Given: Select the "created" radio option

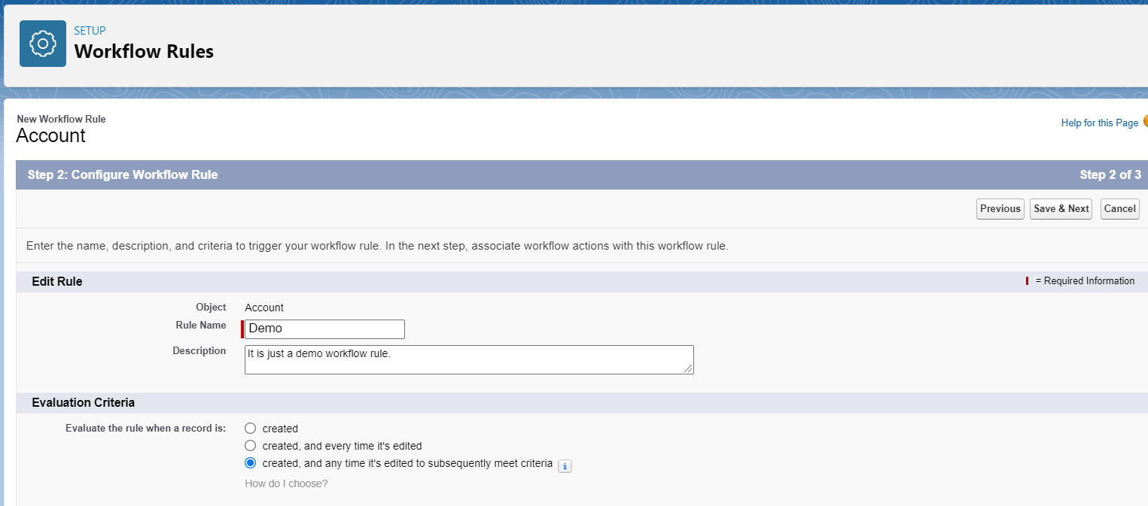Looking at the screenshot, I should pyautogui.click(x=251, y=429).
